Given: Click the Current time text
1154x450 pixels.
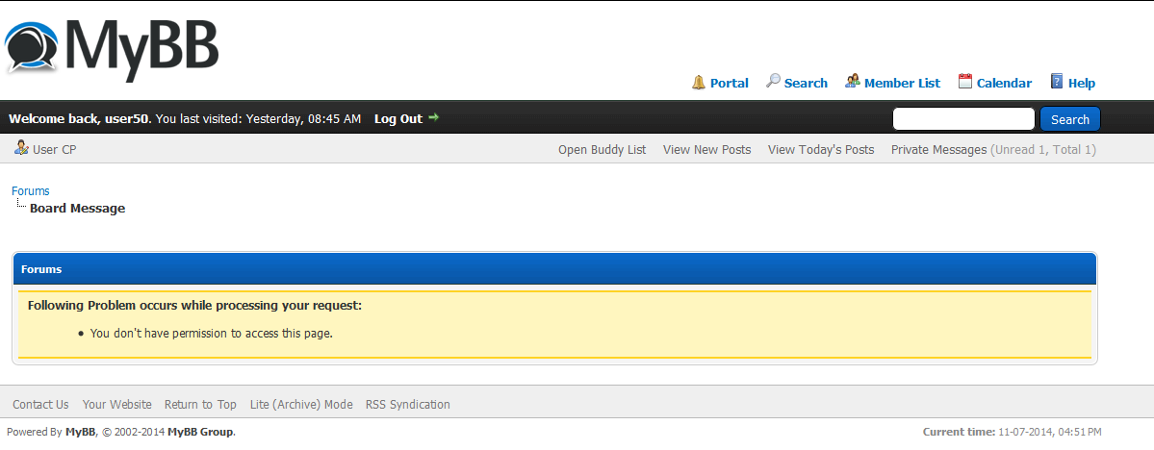Looking at the screenshot, I should point(1012,433).
